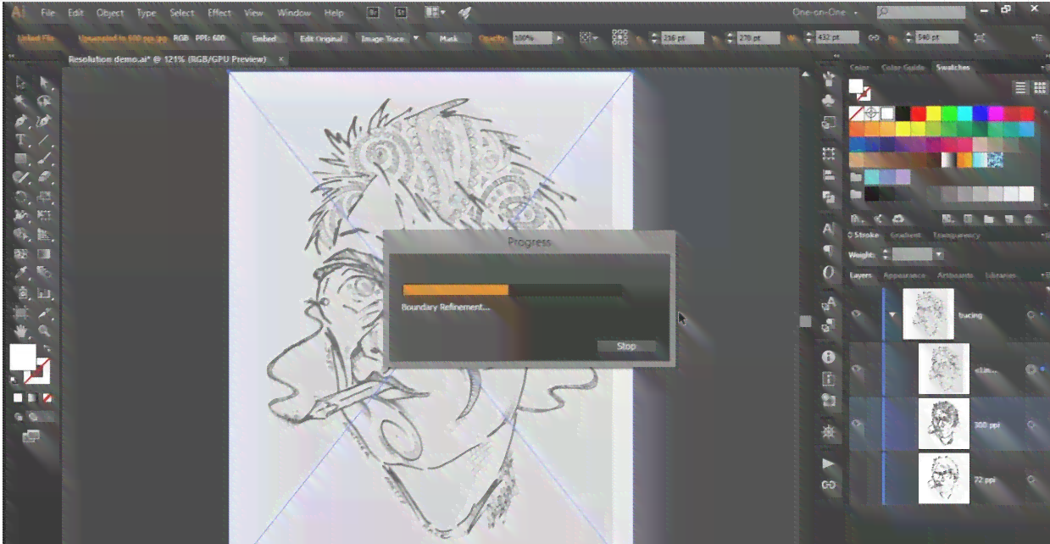Select the Type tool in the toolbox
This screenshot has height=544, width=1050.
(21, 140)
